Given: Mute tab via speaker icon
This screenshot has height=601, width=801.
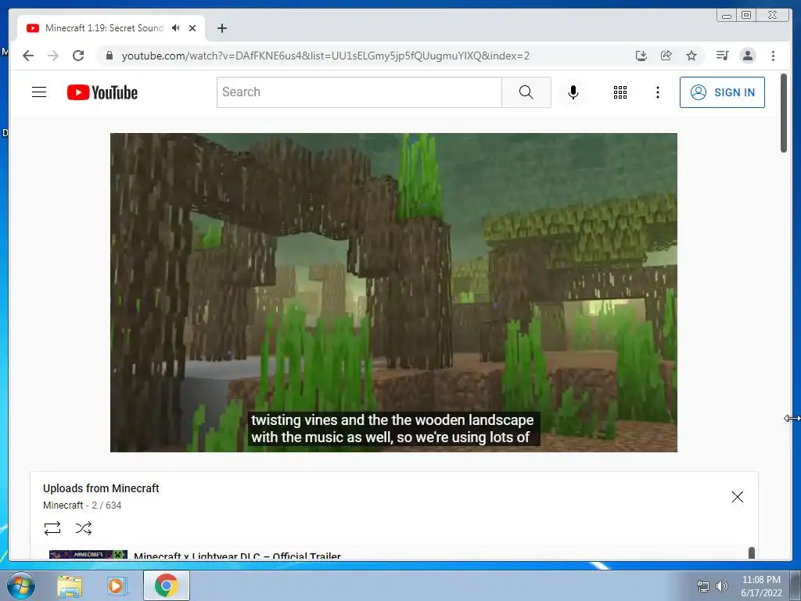Looking at the screenshot, I should 176,28.
